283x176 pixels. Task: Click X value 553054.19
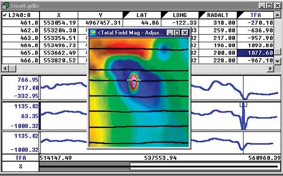59,23
